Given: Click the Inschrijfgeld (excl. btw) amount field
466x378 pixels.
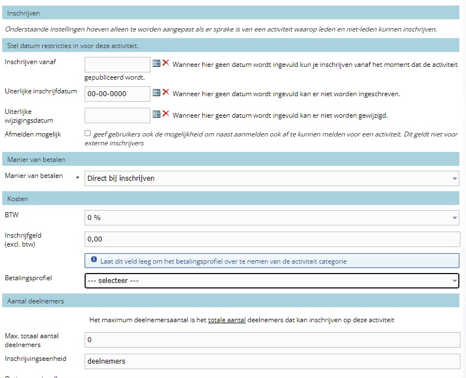Looking at the screenshot, I should click(x=271, y=239).
